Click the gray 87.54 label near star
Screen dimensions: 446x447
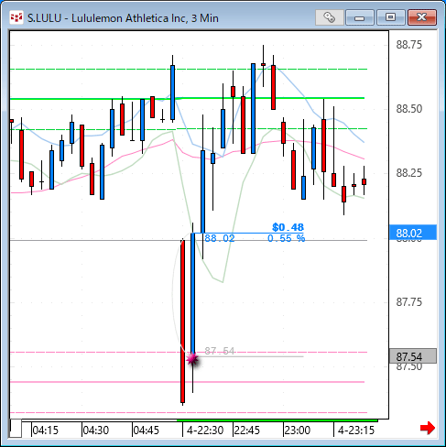tap(219, 351)
